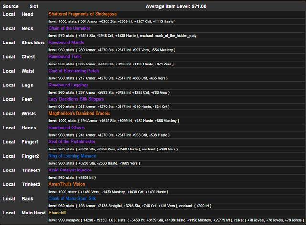
Task: Click Finger1 stats with +2654 Vers
Action: click(113, 150)
